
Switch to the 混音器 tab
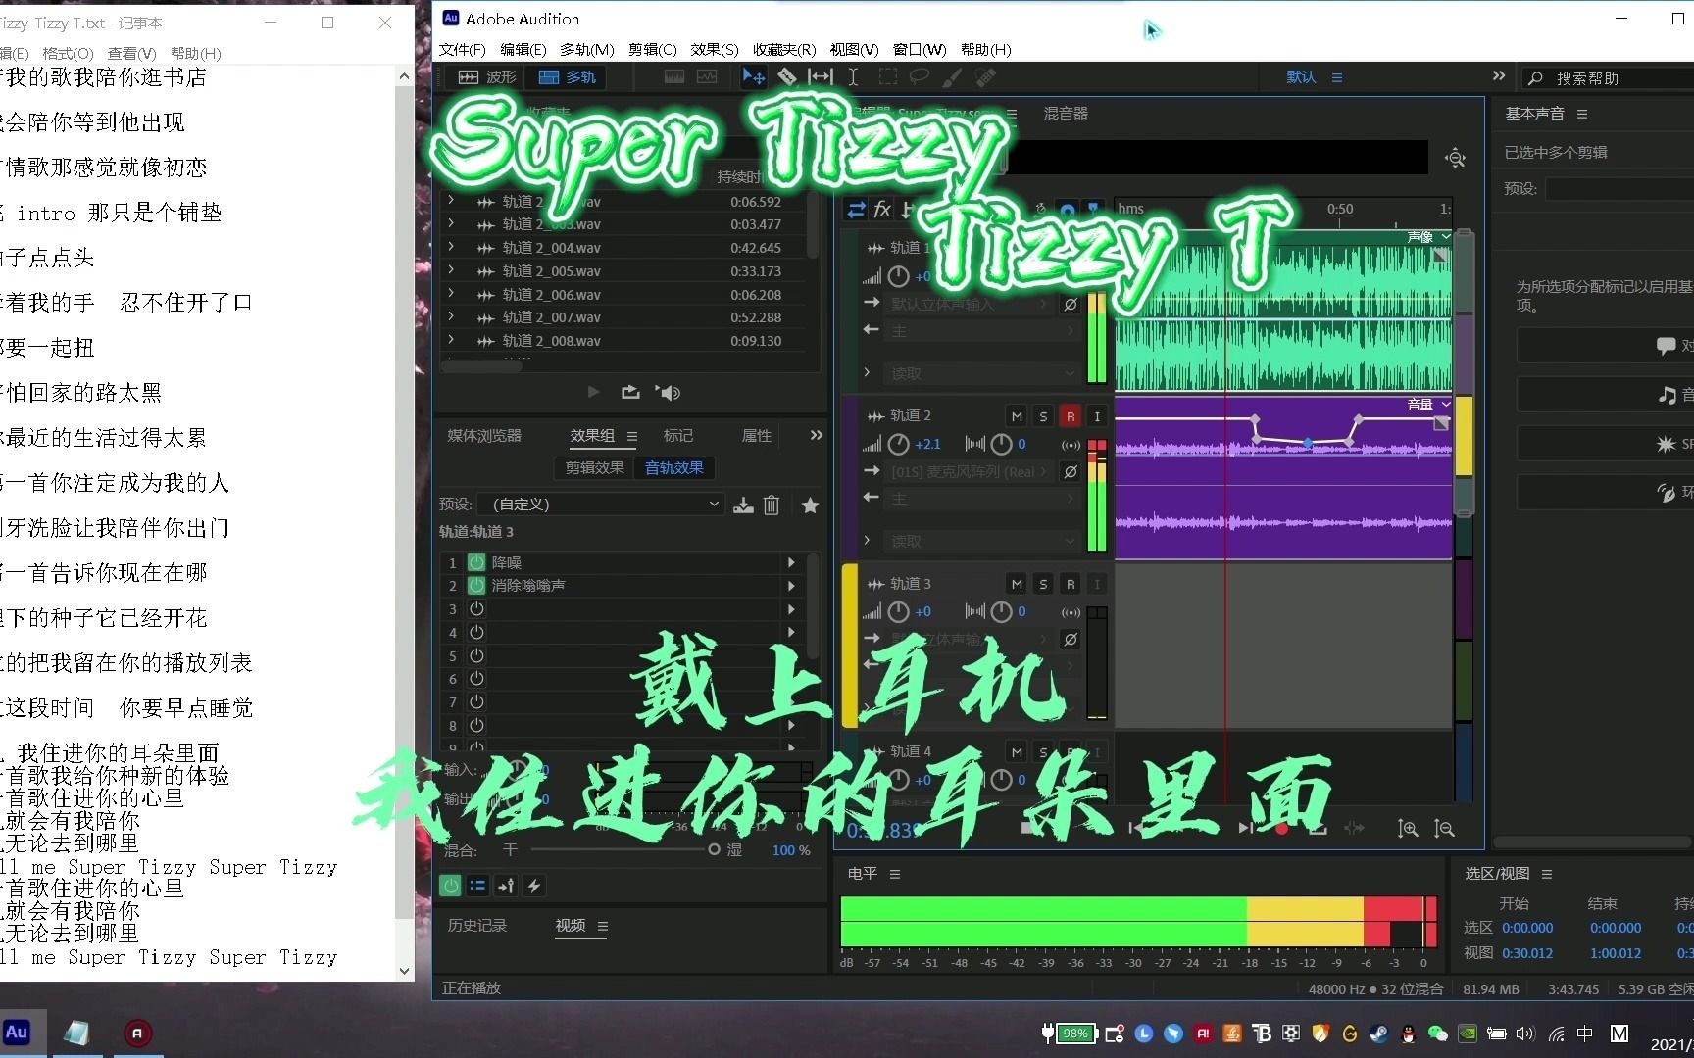coord(1066,113)
